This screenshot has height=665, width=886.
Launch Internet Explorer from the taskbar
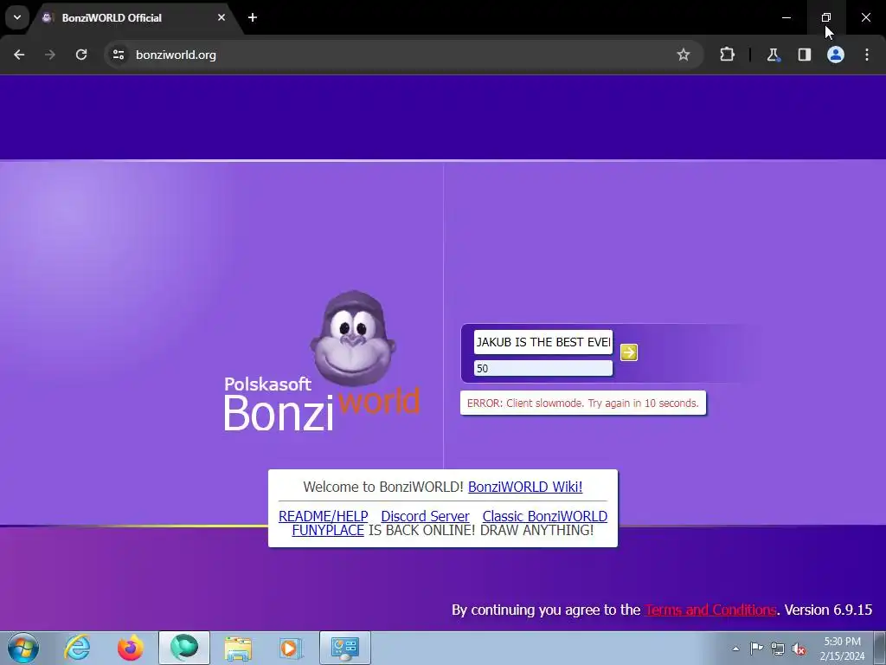click(77, 648)
